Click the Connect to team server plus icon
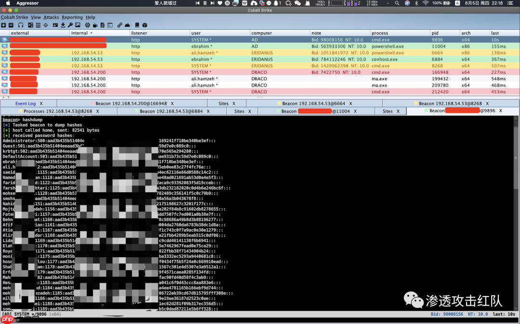This screenshot has width=520, height=324. click(x=3, y=25)
